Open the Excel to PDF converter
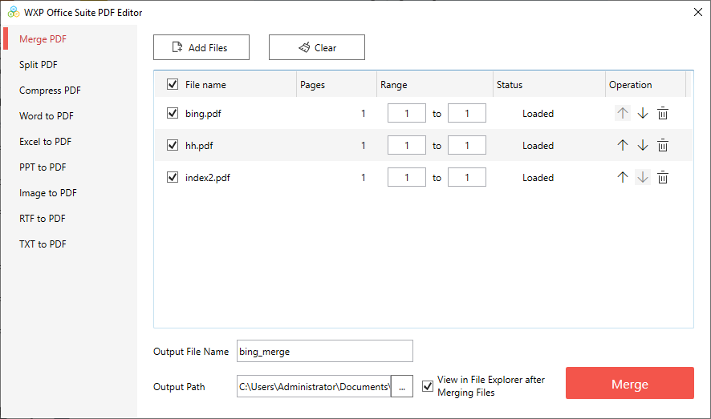The width and height of the screenshot is (711, 419). click(x=46, y=142)
